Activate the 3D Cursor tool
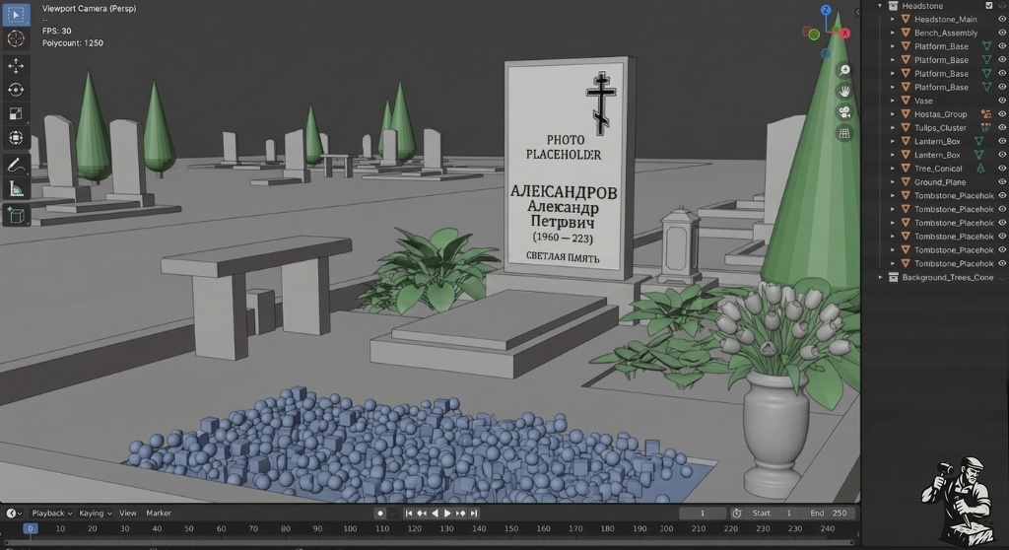This screenshot has width=1009, height=550. [x=16, y=39]
